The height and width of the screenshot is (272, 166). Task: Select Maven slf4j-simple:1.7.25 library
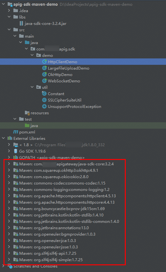tap(51, 260)
